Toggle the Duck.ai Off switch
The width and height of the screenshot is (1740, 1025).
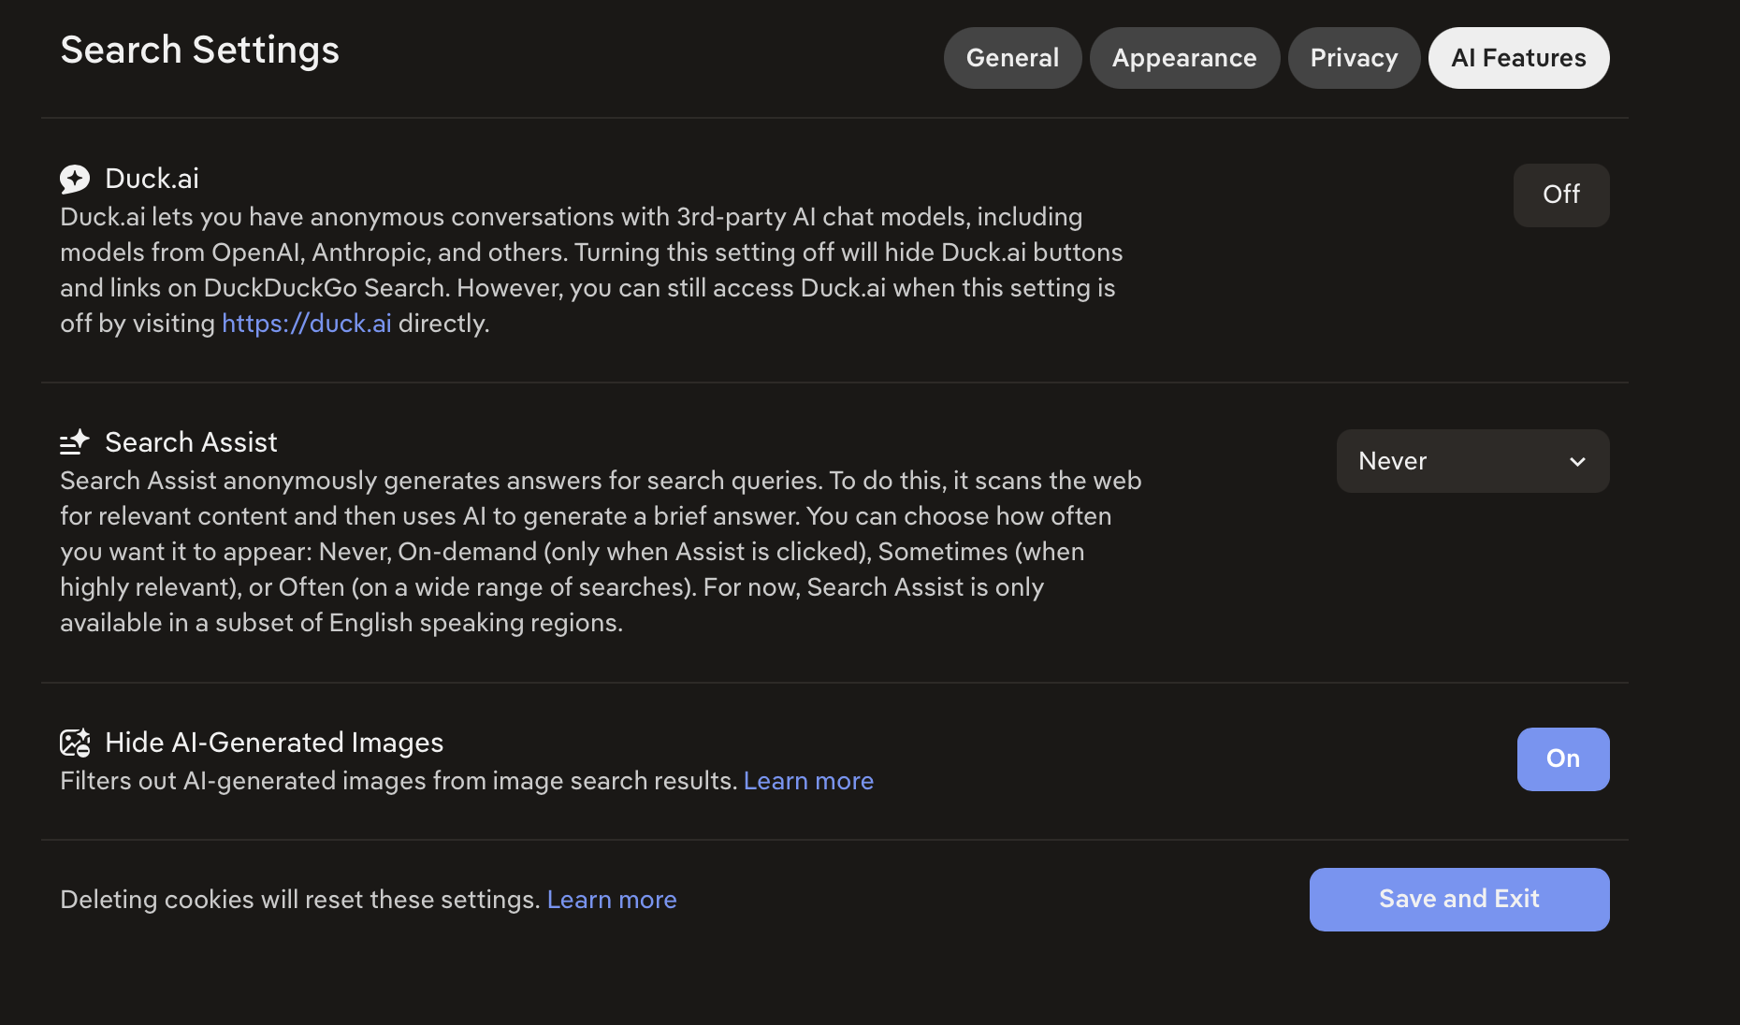click(1561, 195)
